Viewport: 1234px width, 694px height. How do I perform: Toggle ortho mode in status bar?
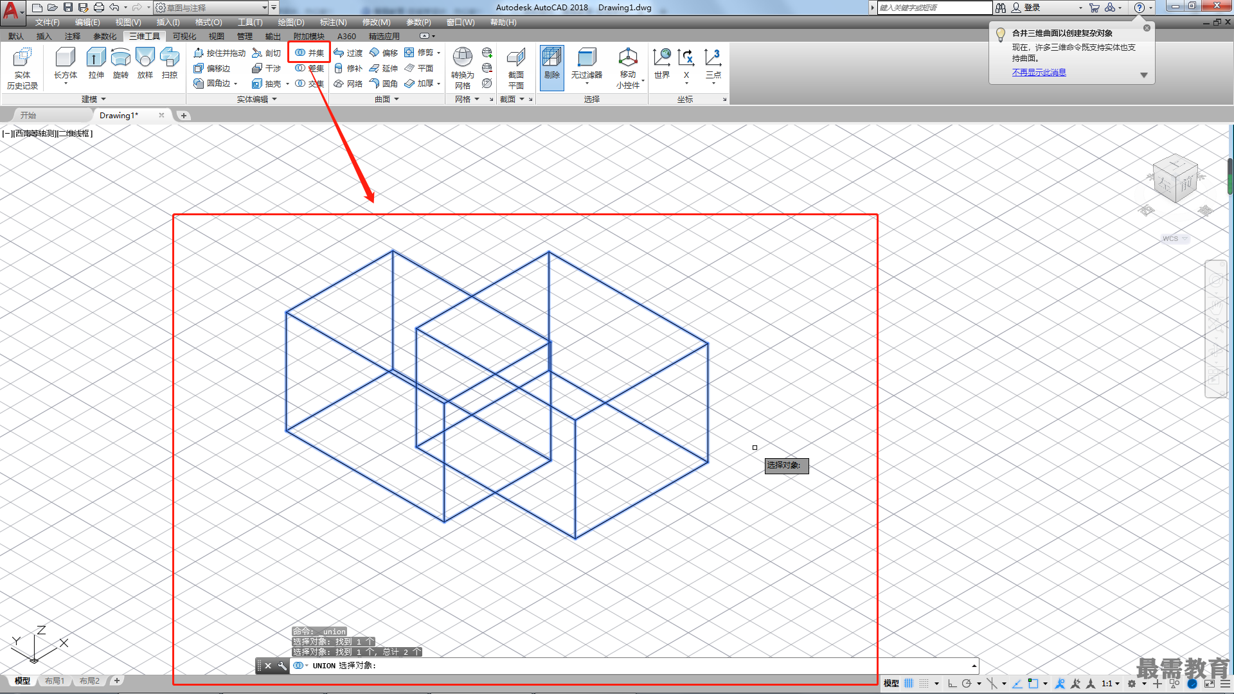click(x=952, y=683)
